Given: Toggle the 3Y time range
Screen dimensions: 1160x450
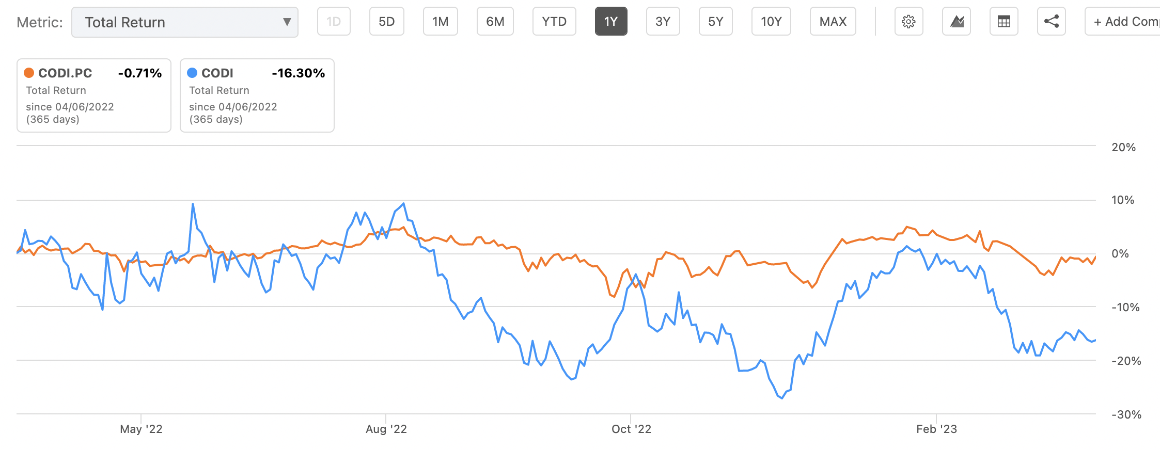Looking at the screenshot, I should [x=663, y=22].
